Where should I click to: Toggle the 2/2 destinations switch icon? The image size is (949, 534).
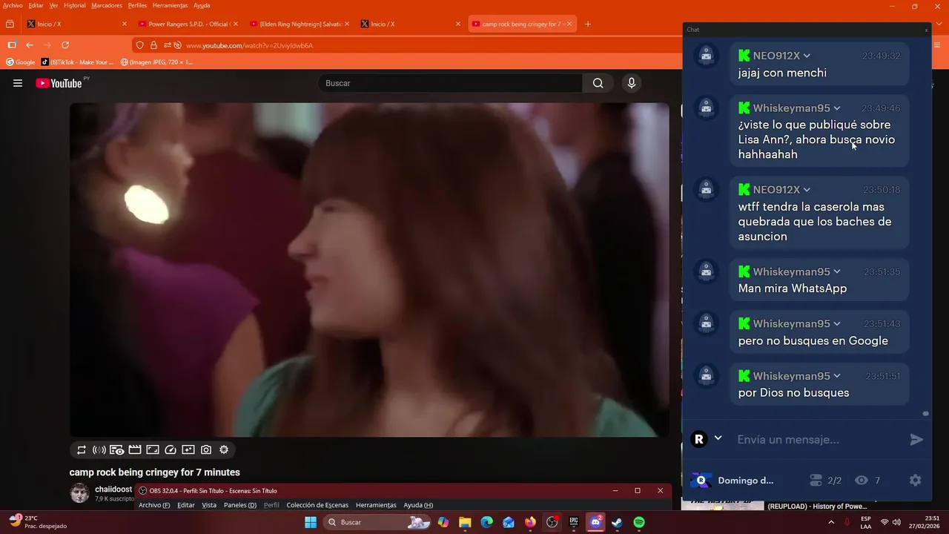(816, 481)
